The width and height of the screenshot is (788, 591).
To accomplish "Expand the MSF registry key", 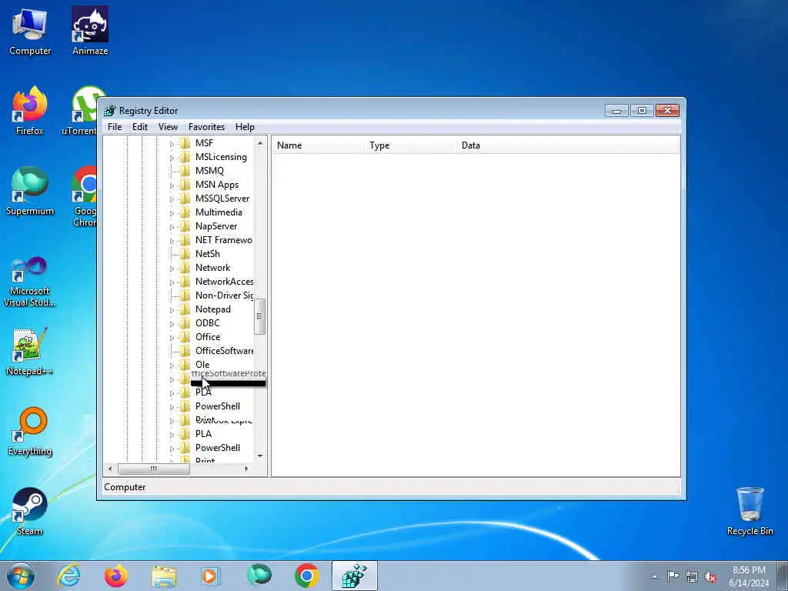I will click(172, 144).
